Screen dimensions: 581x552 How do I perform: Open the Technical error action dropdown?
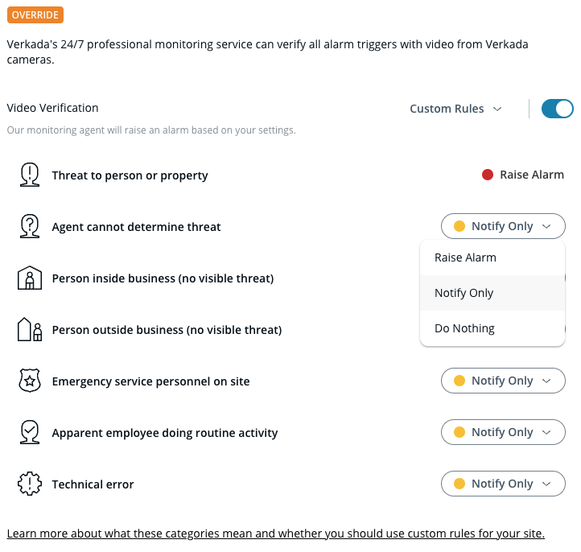503,484
